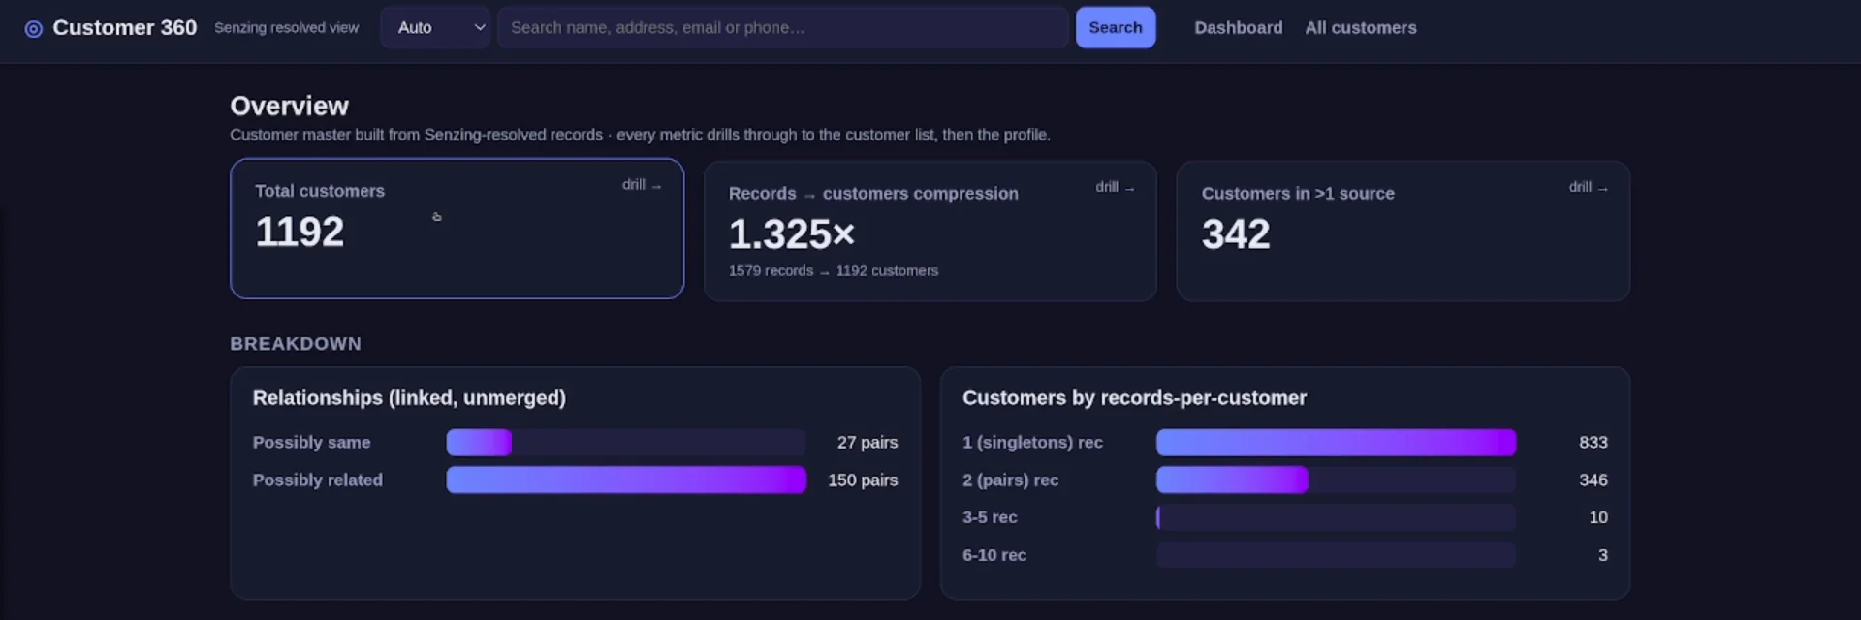Click the 'Relationships (linked, unmerged)' heading
1861x620 pixels.
point(409,398)
